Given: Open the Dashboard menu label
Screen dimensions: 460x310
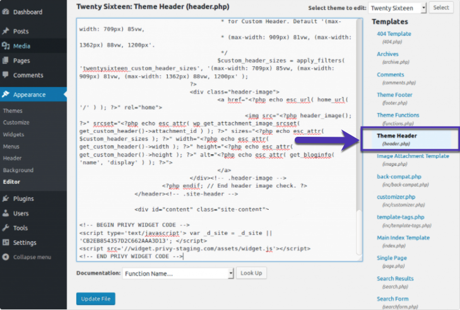Looking at the screenshot, I should (x=28, y=12).
